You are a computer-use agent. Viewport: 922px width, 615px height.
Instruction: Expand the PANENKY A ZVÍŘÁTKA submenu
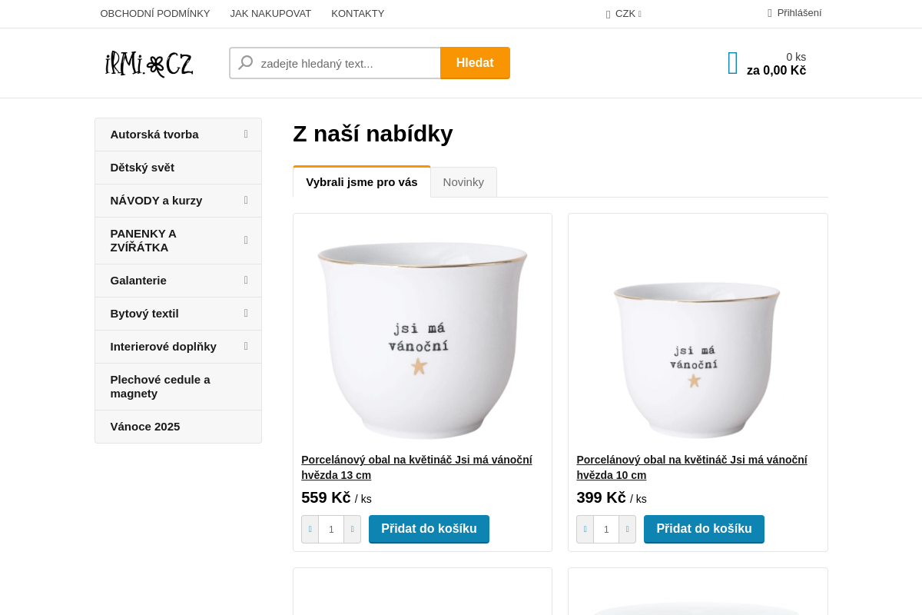245,240
